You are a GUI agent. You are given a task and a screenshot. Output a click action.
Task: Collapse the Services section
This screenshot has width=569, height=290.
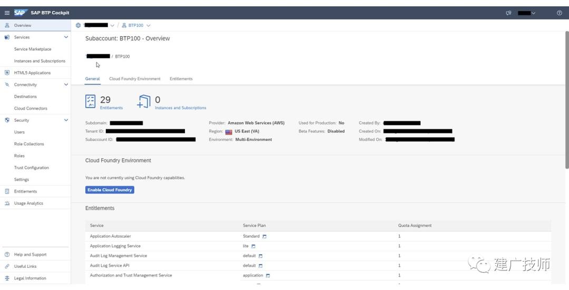[66, 37]
